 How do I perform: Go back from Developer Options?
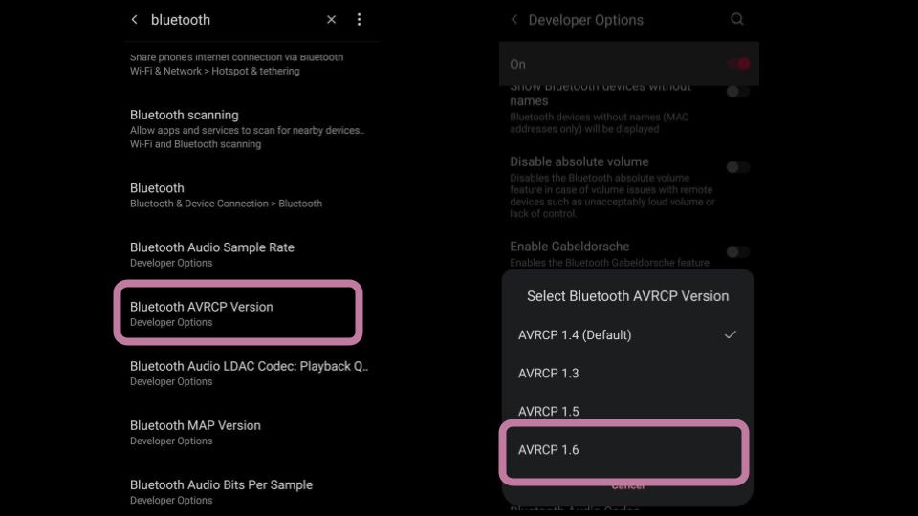[514, 20]
